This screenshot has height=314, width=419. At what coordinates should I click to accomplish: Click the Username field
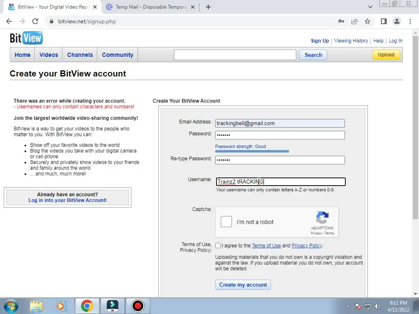[x=281, y=182]
